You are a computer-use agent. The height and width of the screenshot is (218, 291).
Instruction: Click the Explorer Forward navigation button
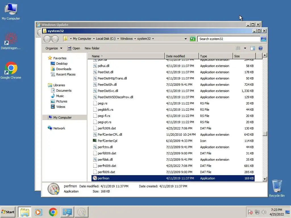(55, 39)
